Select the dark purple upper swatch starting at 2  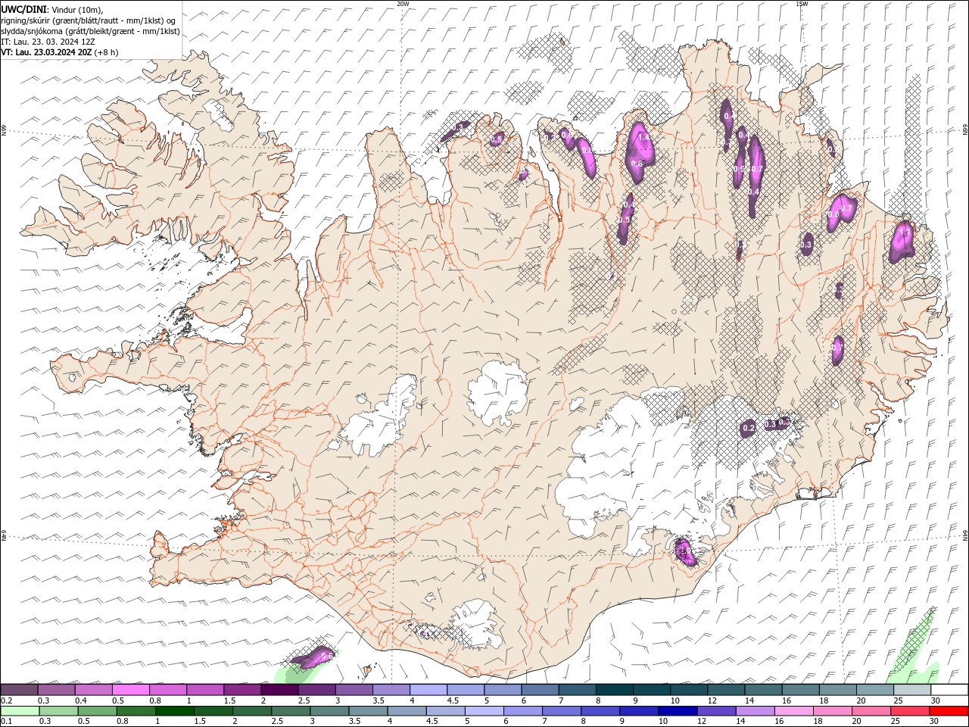click(279, 689)
